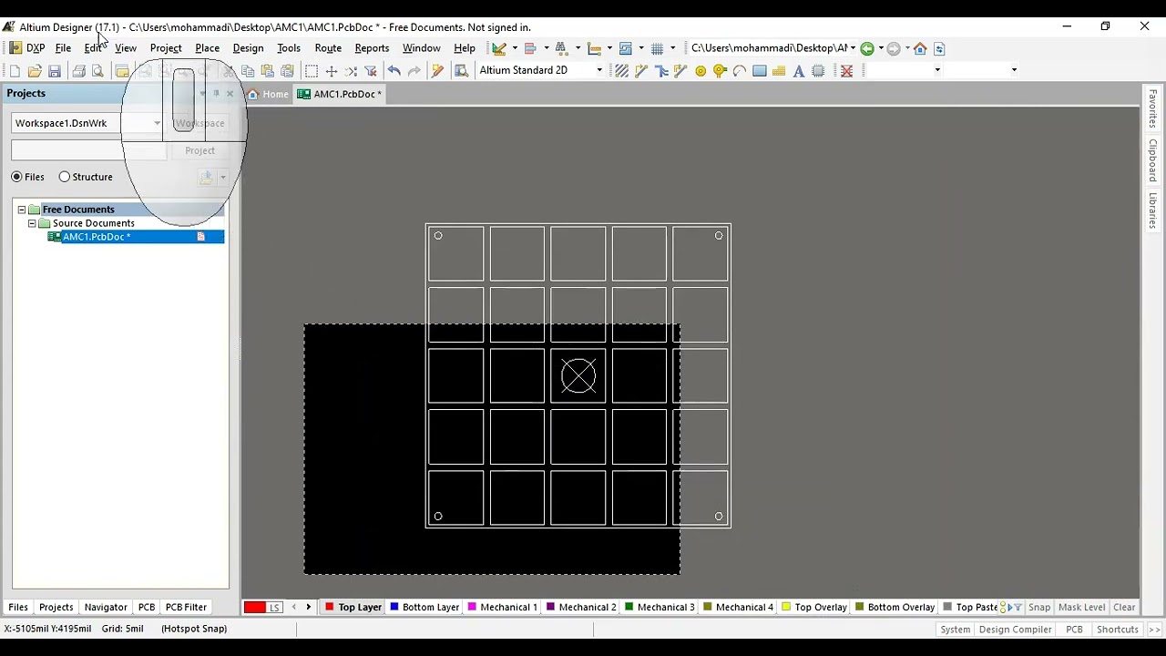
Task: Click the Cross Probe pencil icon
Action: click(x=437, y=71)
